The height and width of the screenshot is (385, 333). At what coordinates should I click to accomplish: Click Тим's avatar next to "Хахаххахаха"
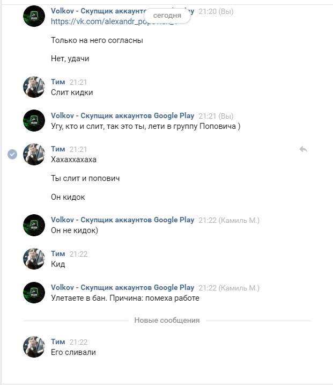click(34, 154)
